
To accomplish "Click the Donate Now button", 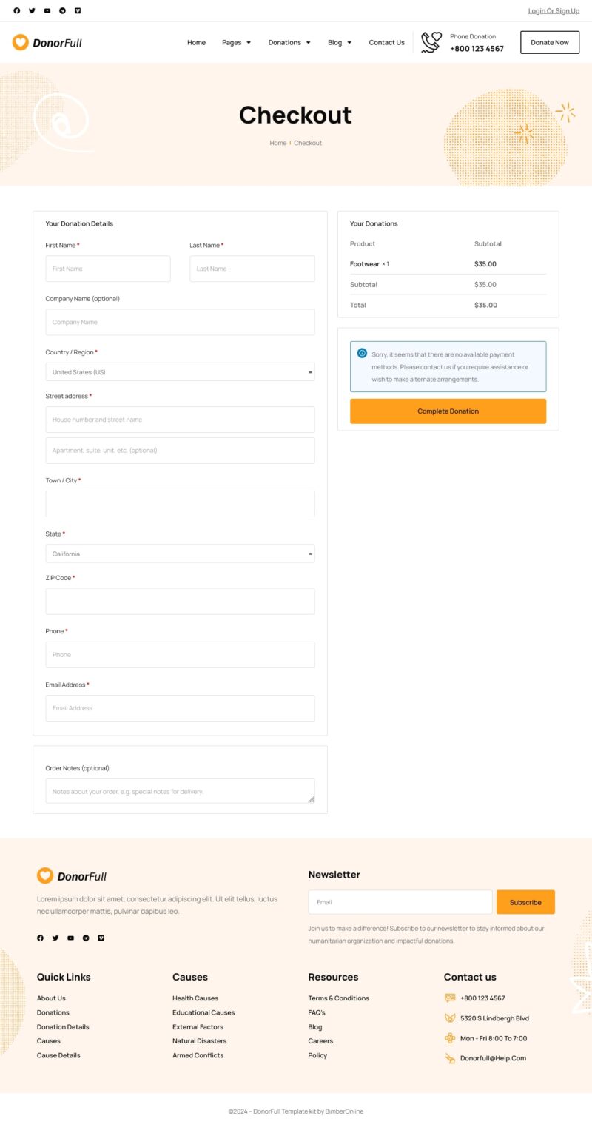I will (549, 42).
